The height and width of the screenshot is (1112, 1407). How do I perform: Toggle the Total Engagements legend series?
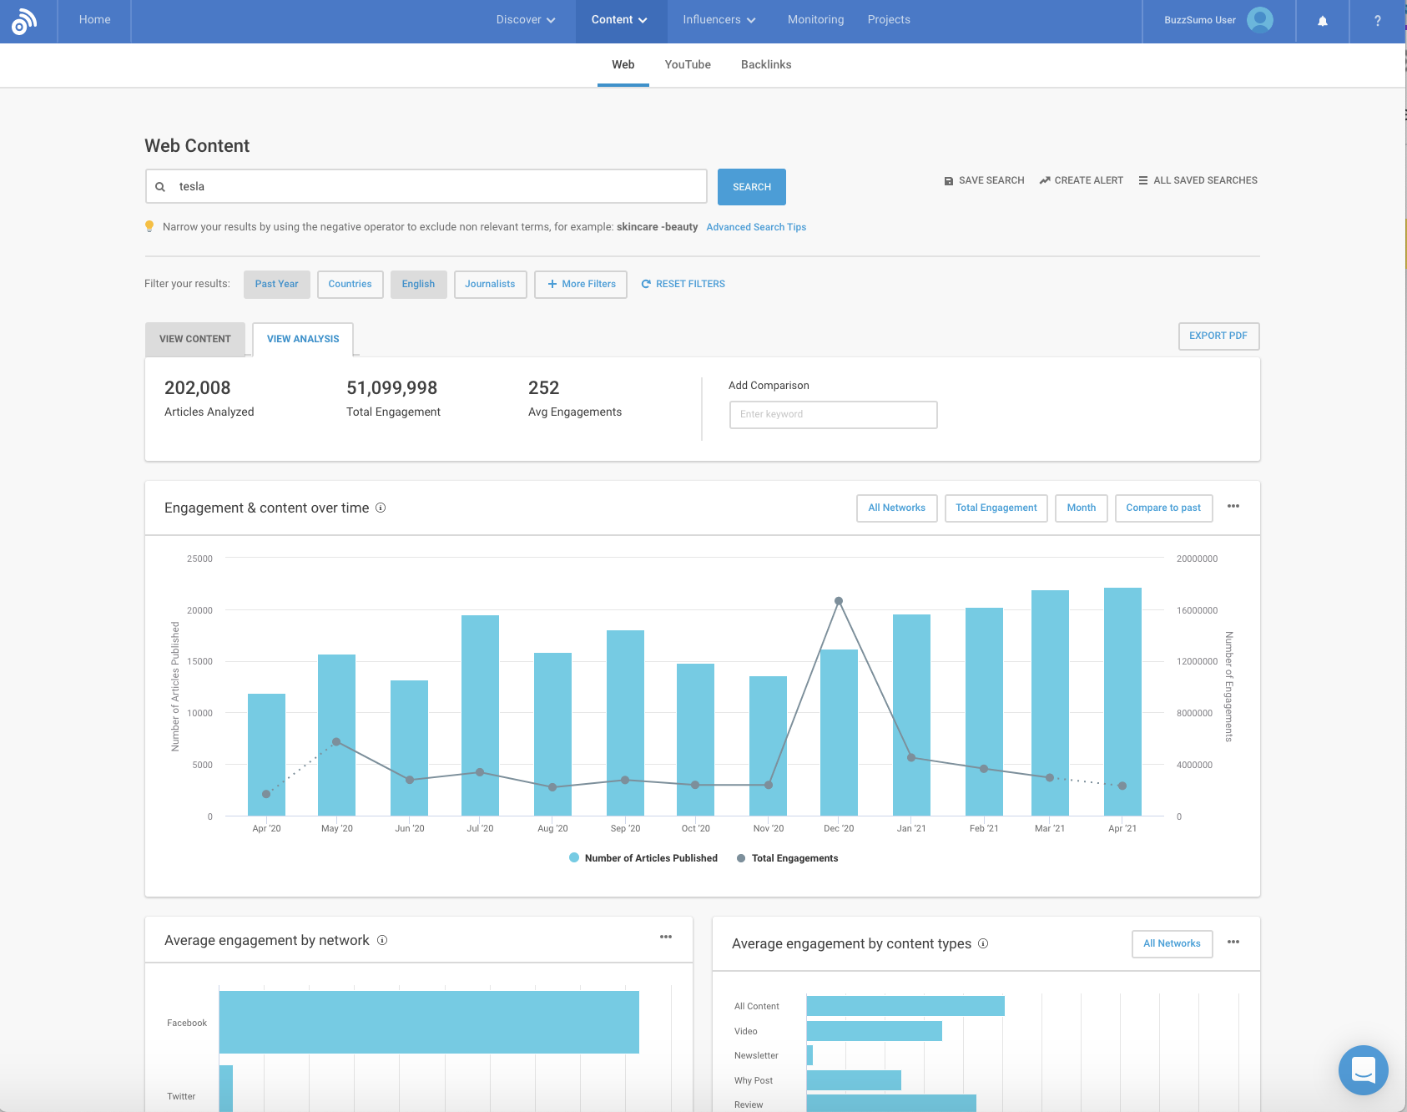tap(787, 857)
